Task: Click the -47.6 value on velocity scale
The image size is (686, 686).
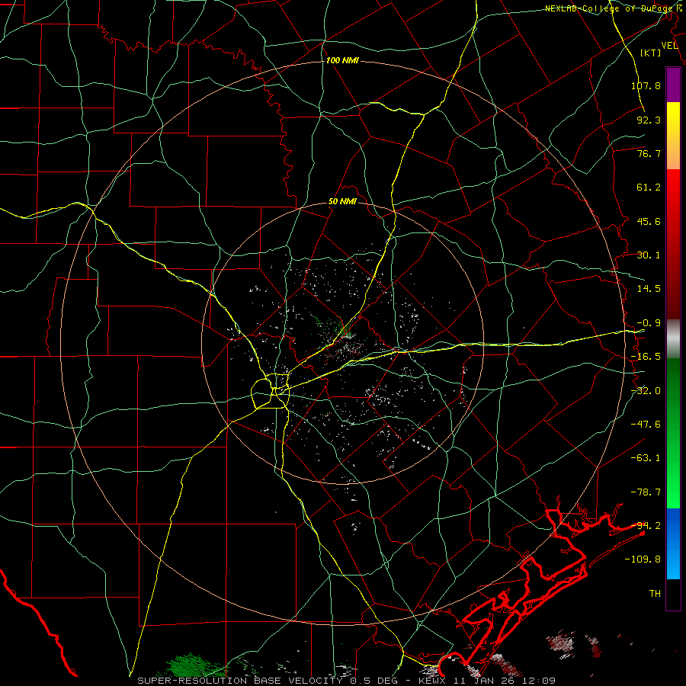Action: tap(646, 425)
